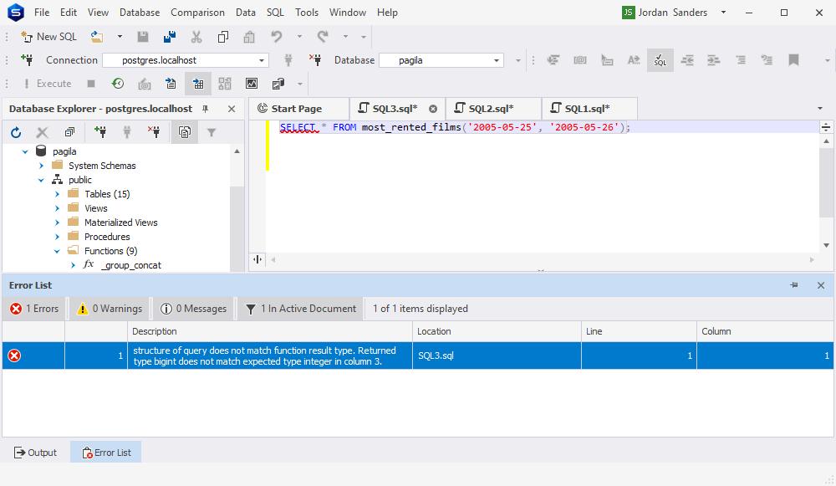Toggle the Errors filter in Error List
This screenshot has width=836, height=486.
34,308
